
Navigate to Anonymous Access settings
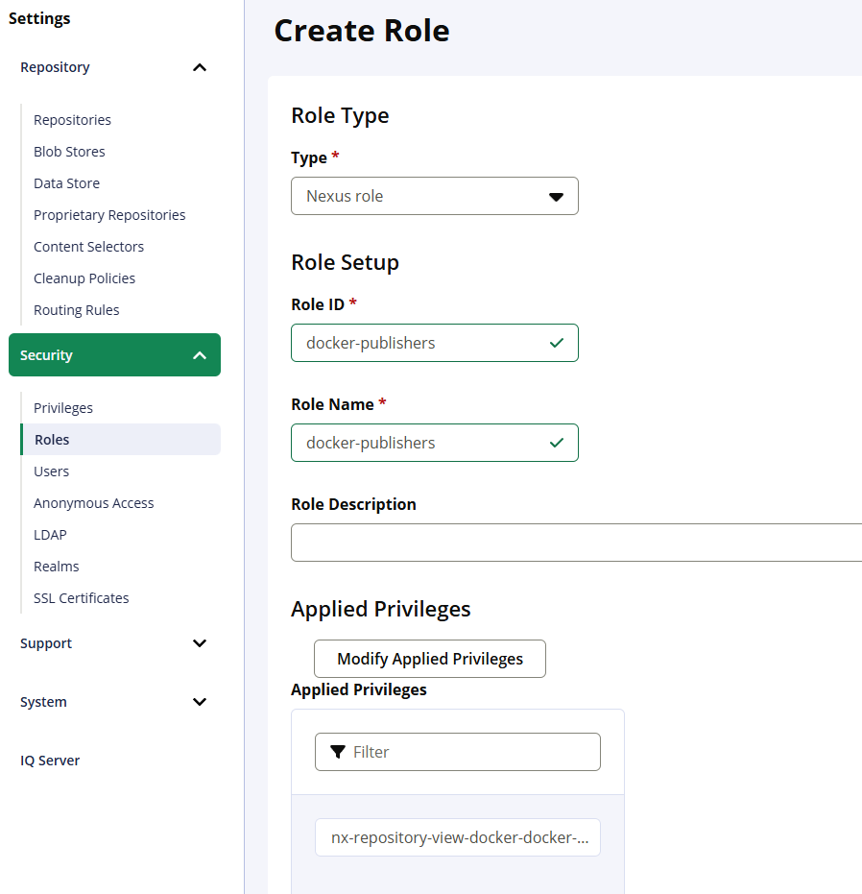point(93,503)
